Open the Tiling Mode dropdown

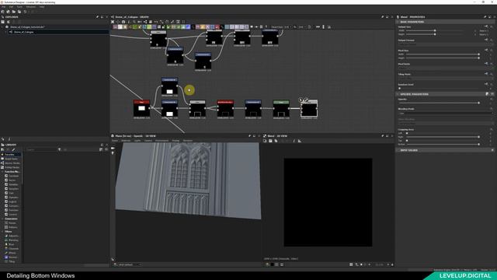point(446,78)
